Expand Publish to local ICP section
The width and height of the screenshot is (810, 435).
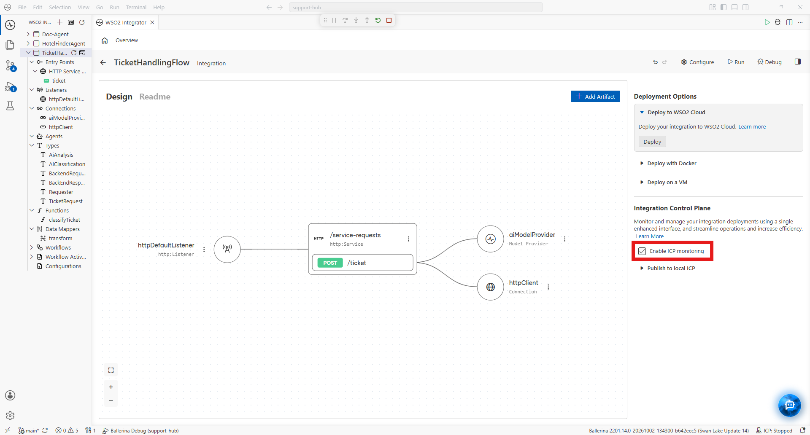pos(667,269)
